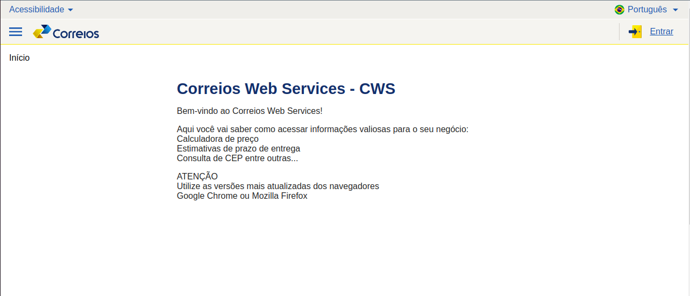Open the hamburger menu icon

coord(16,32)
